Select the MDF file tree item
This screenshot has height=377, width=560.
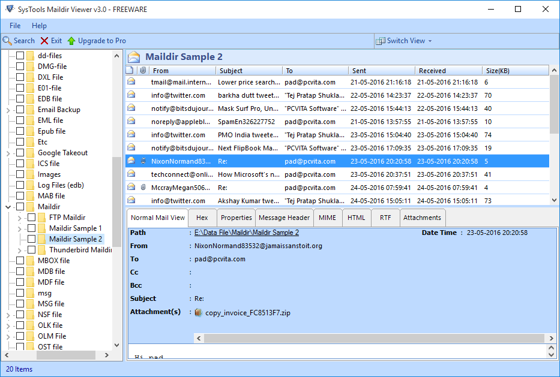pos(51,282)
